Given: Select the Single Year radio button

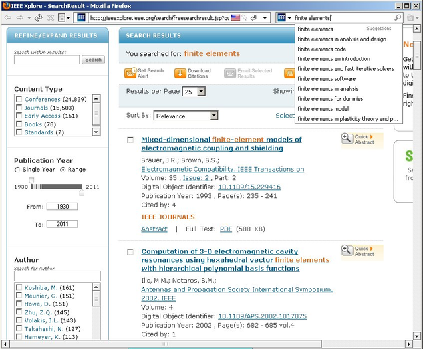Looking at the screenshot, I should (x=17, y=170).
